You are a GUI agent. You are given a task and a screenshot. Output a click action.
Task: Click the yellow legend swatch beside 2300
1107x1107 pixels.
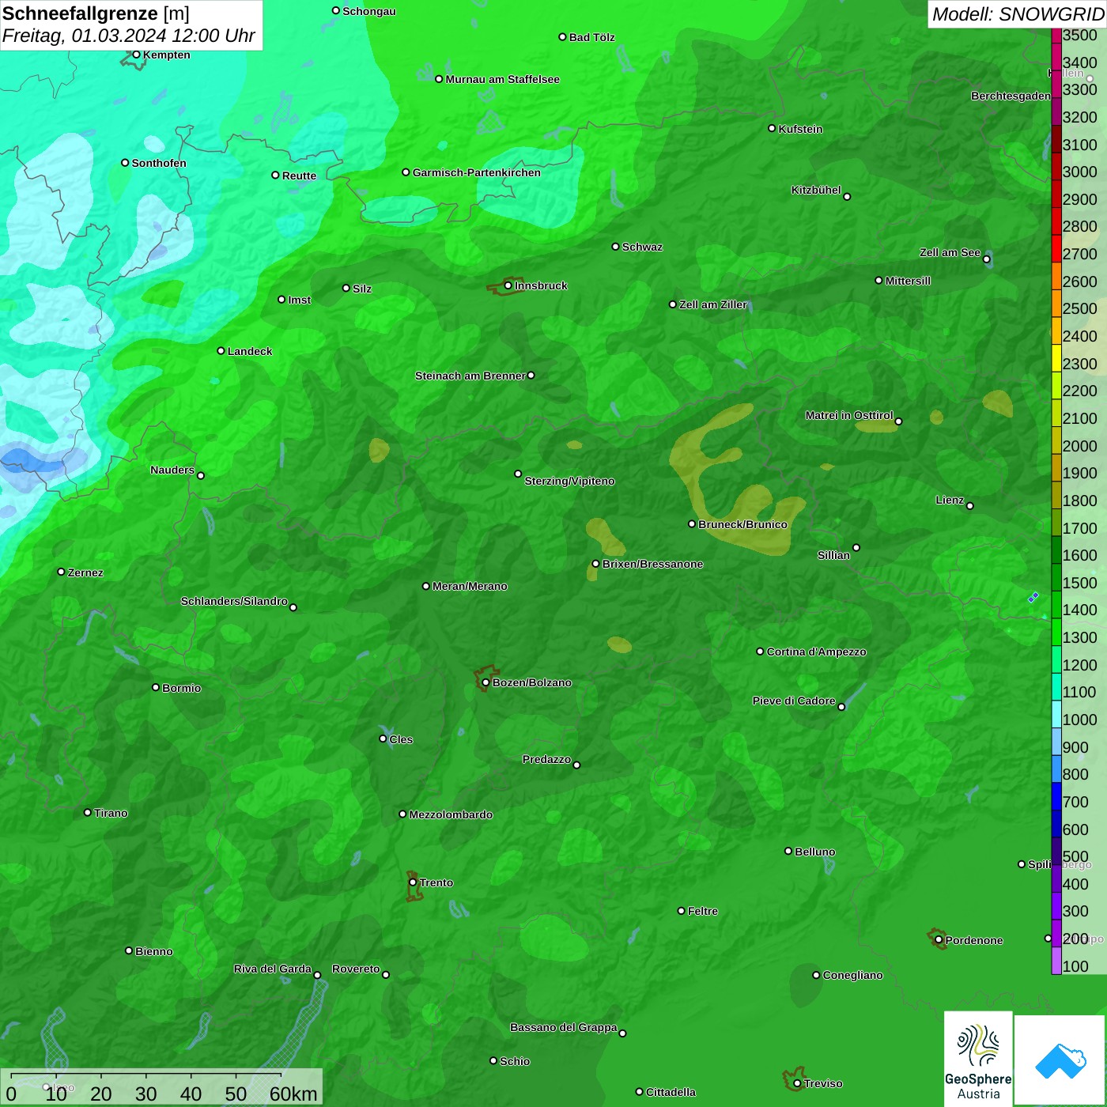[x=1056, y=357]
